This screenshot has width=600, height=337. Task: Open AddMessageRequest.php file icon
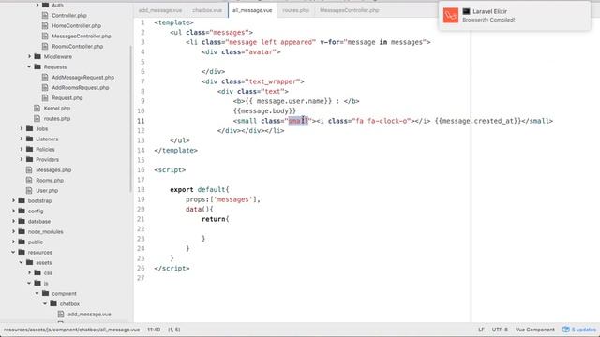point(45,77)
